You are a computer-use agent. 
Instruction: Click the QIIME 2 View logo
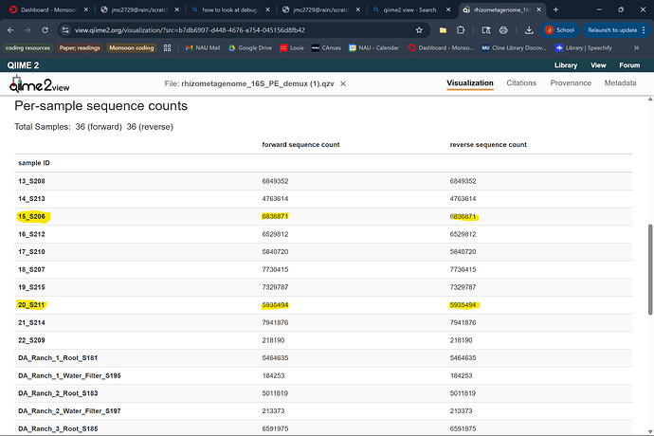click(x=40, y=84)
